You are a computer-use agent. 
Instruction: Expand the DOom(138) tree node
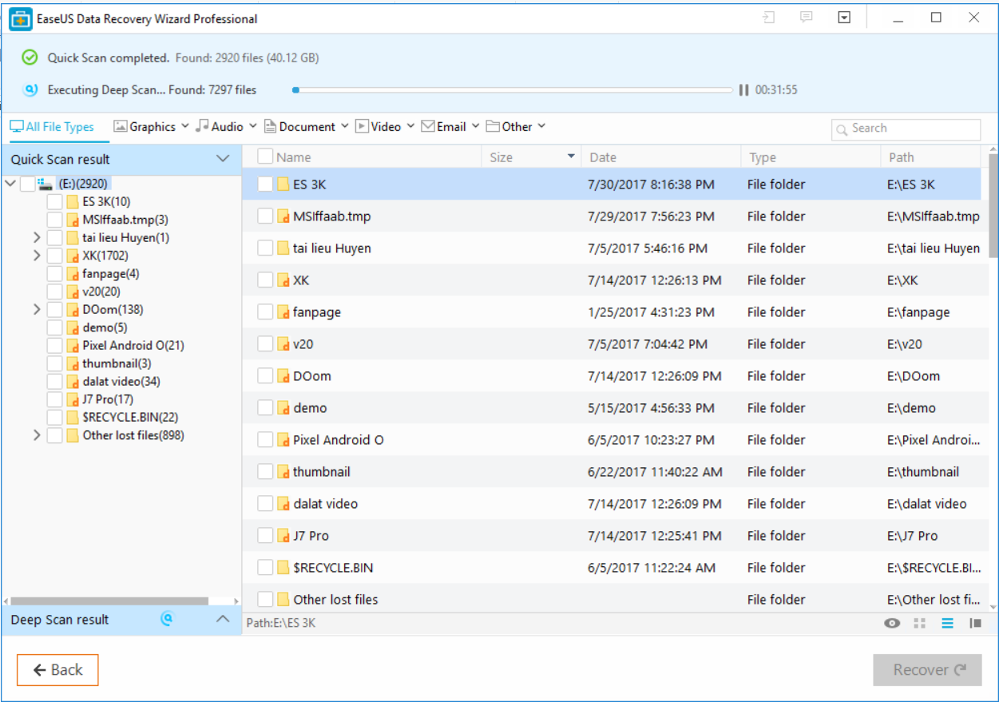click(x=37, y=310)
